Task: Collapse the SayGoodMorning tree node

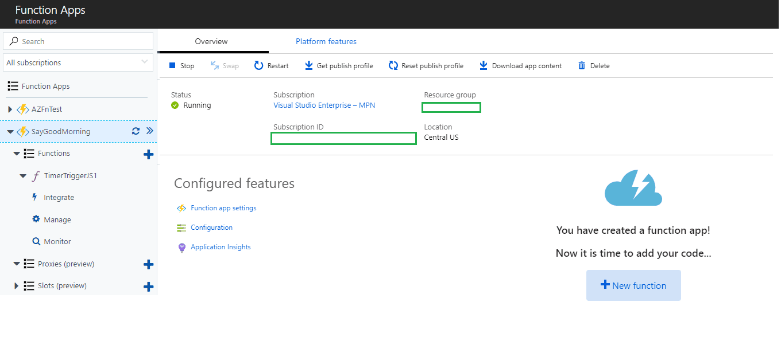Action: click(x=10, y=132)
